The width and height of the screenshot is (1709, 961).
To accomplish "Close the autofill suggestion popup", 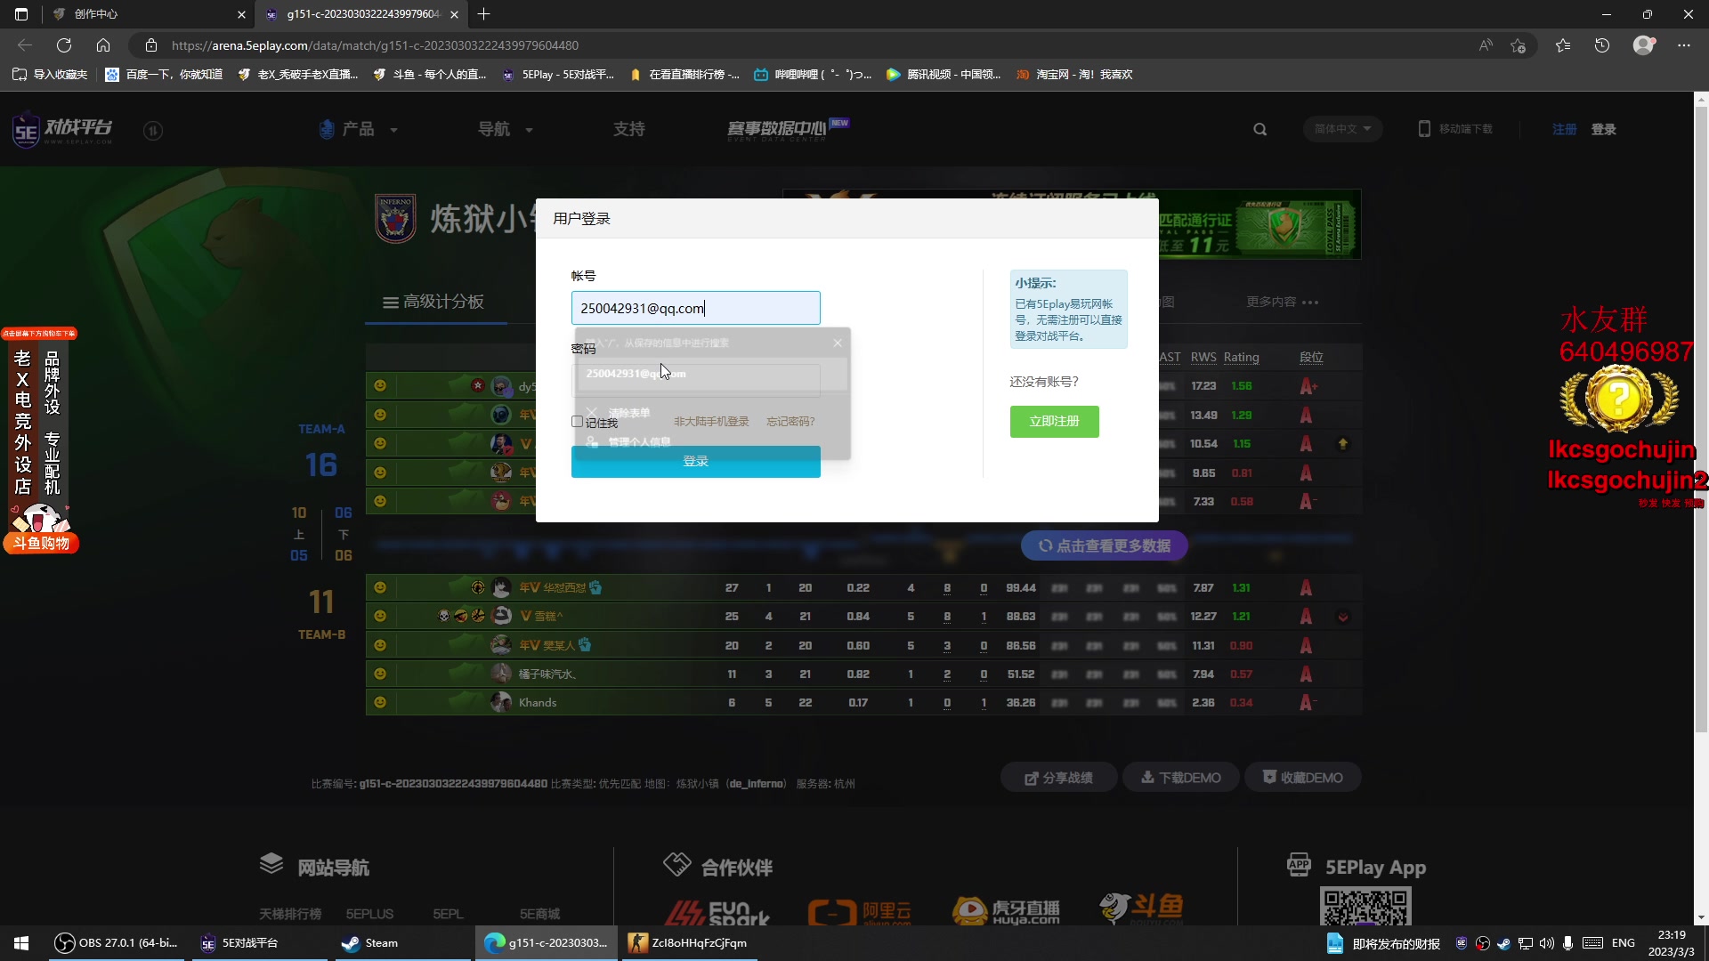I will [x=838, y=343].
